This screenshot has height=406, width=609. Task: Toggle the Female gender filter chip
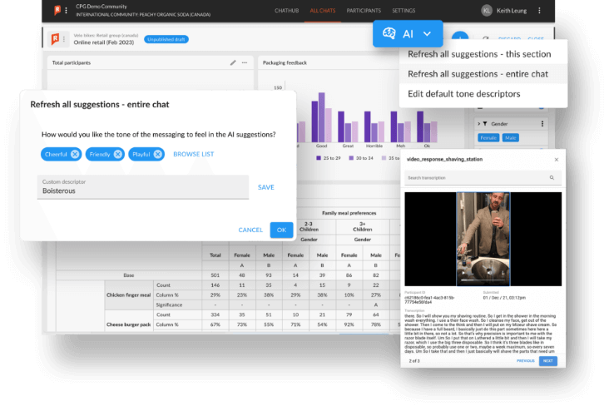point(488,137)
